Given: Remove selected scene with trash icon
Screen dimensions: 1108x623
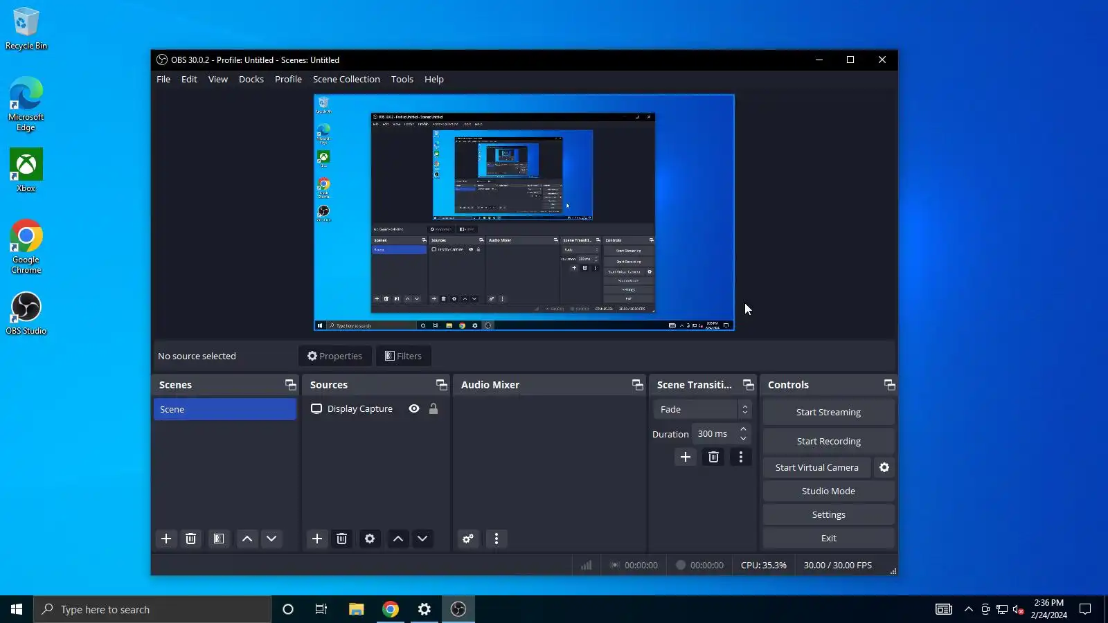Looking at the screenshot, I should point(191,539).
